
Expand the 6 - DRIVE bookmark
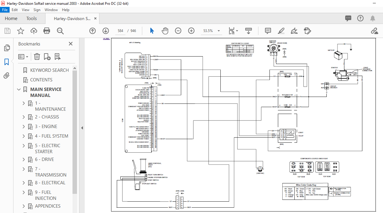[24, 159]
